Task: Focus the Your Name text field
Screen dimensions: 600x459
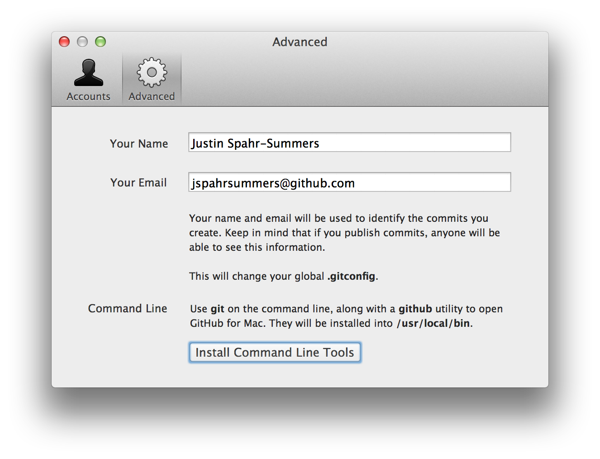Action: [x=349, y=143]
